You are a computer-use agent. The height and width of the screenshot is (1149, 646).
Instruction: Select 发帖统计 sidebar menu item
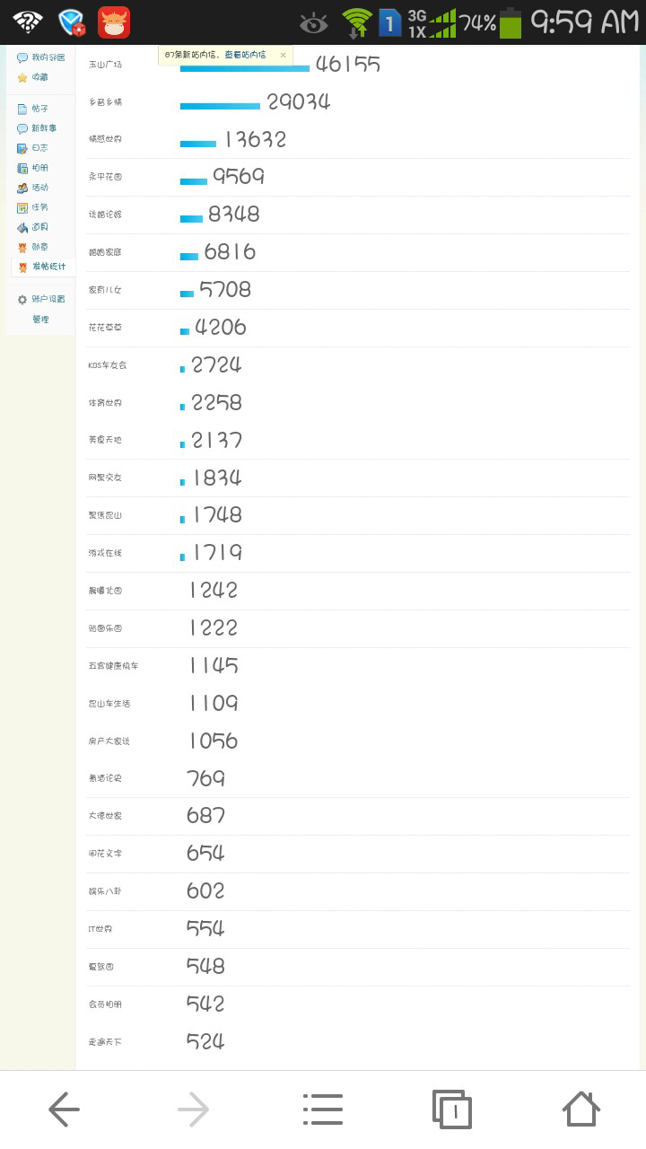coord(42,267)
